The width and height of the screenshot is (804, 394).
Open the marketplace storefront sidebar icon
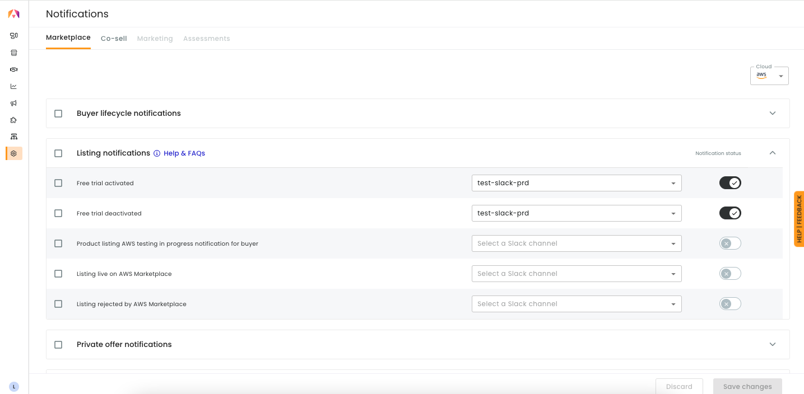tap(14, 53)
